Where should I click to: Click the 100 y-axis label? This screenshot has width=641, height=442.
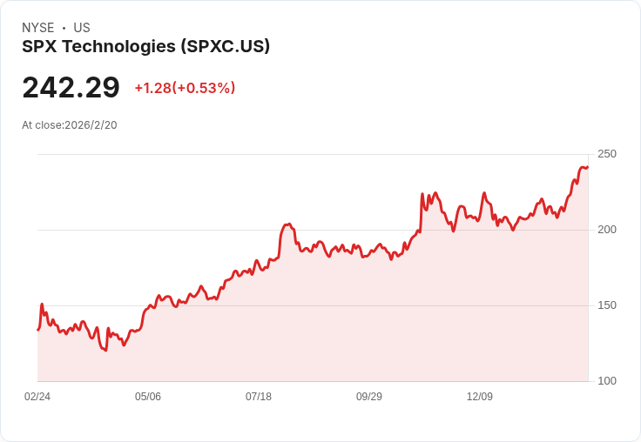pos(607,381)
